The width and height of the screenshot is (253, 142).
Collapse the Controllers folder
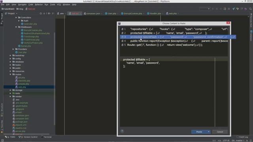tap(16, 17)
